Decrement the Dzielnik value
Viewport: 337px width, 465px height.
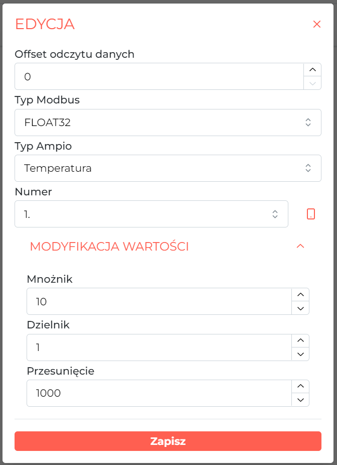click(300, 354)
